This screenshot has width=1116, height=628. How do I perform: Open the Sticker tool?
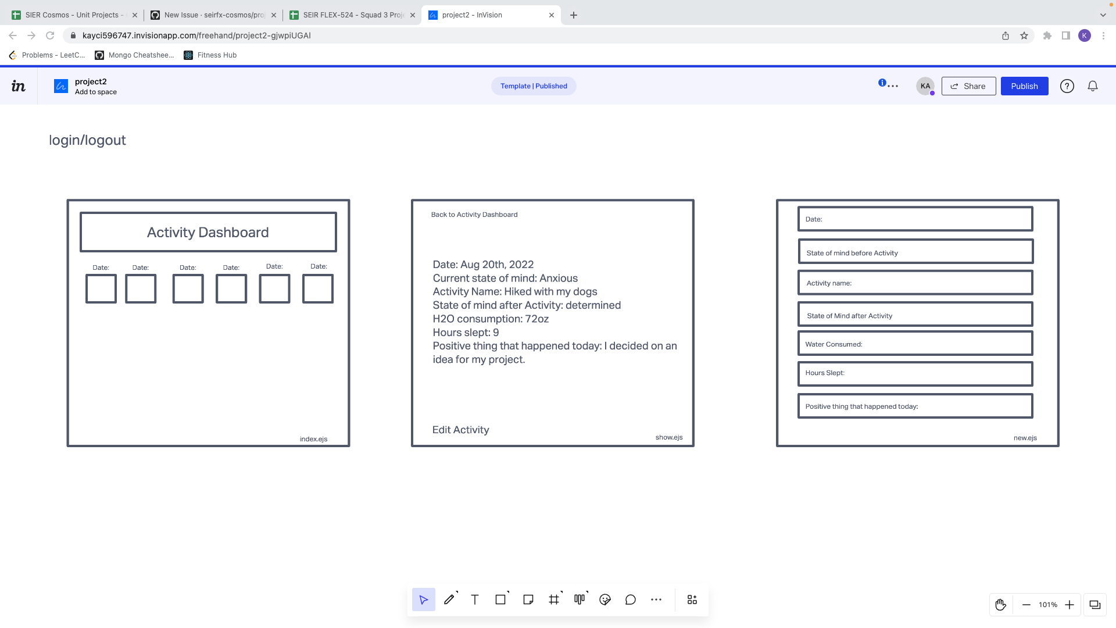point(604,600)
